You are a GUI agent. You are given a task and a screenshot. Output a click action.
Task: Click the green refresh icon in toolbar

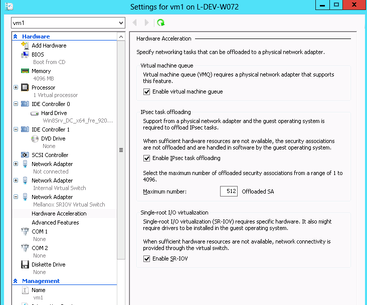(160, 22)
